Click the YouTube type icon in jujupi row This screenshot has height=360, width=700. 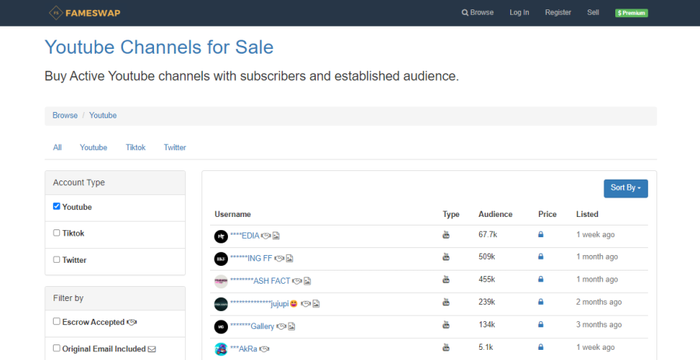[446, 302]
